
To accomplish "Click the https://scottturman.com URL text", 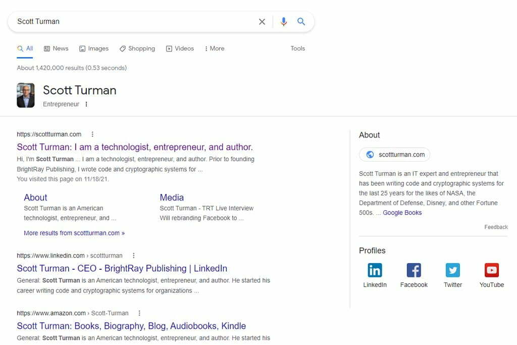I will click(49, 134).
